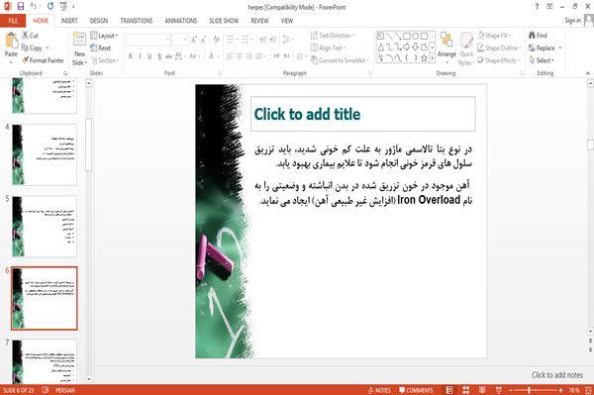Viewport: 594px width, 395px height.
Task: Click the Find binoculars tool
Action: pos(538,36)
